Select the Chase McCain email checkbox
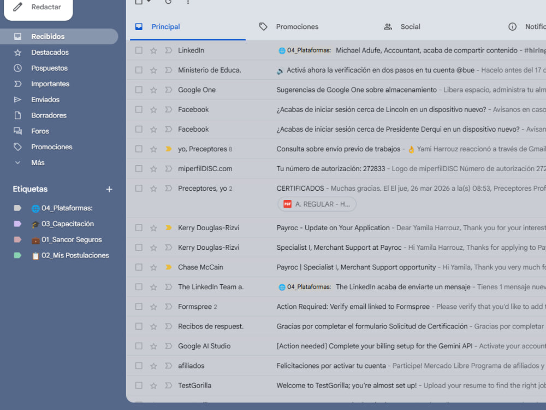Image resolution: width=546 pixels, height=410 pixels. click(x=139, y=267)
